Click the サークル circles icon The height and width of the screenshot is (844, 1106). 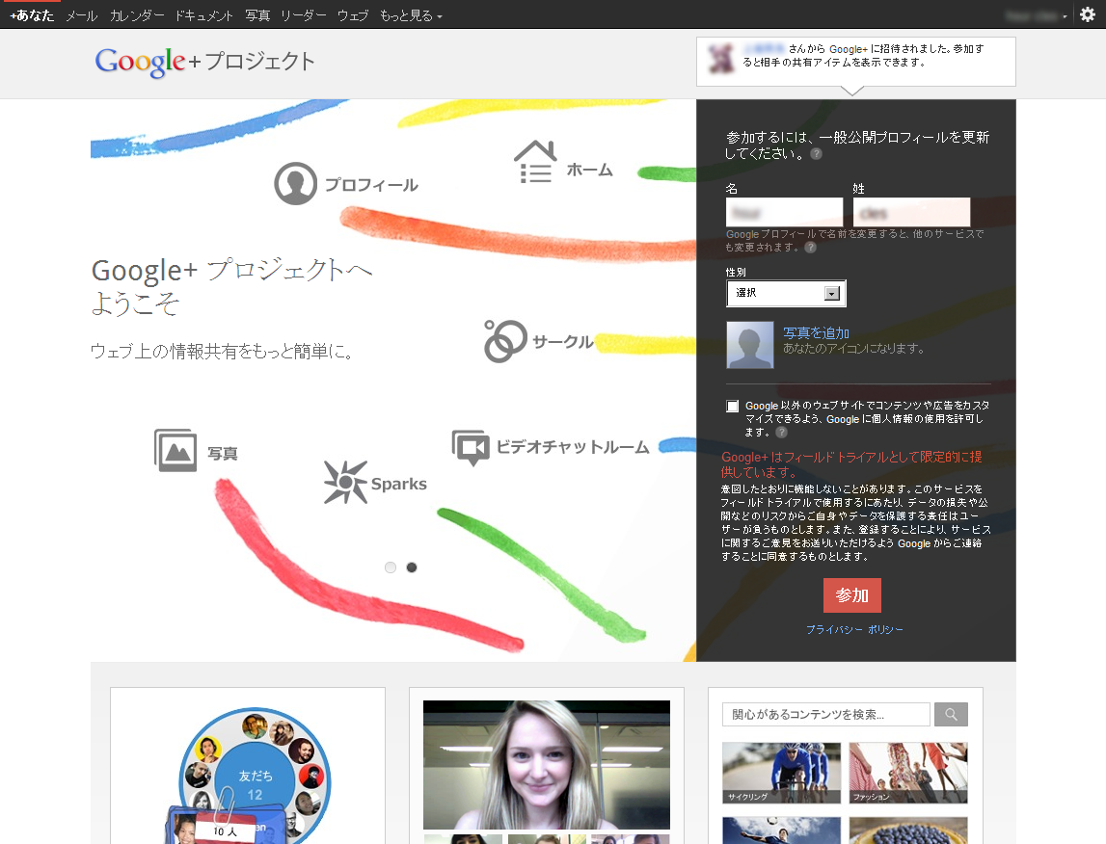point(505,342)
